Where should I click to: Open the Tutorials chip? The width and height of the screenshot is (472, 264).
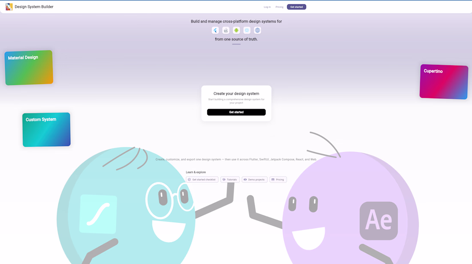tap(230, 180)
